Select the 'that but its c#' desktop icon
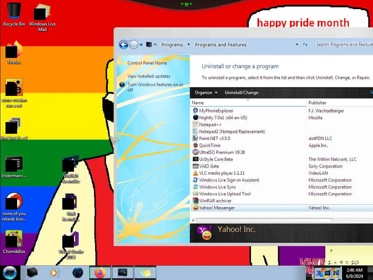 point(14,129)
